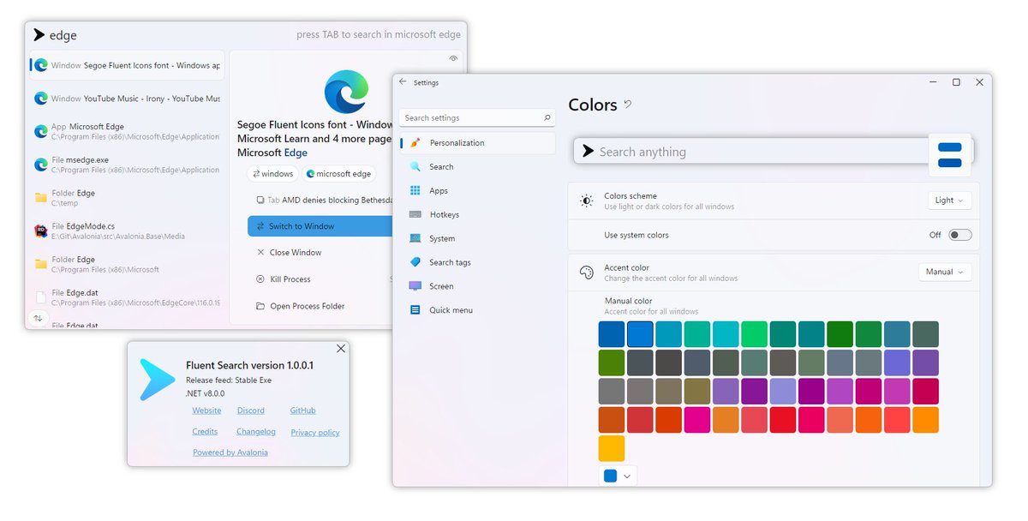1028x521 pixels.
Task: Click the back arrow in the Settings window
Action: coord(403,82)
